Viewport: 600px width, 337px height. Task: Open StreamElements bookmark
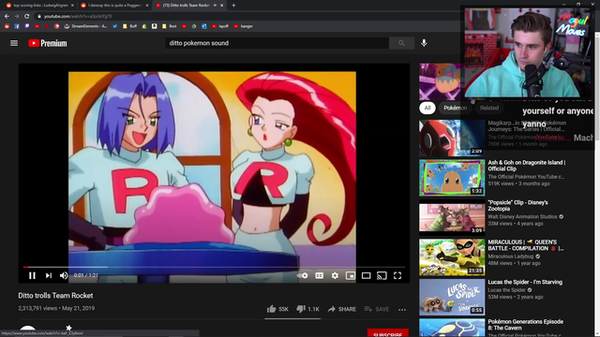85,26
